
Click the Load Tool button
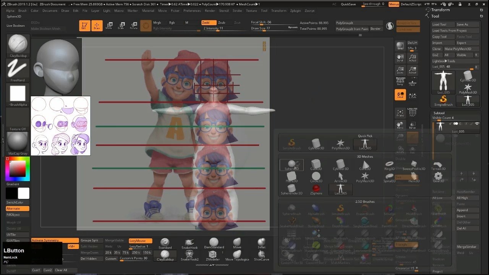coord(443,24)
